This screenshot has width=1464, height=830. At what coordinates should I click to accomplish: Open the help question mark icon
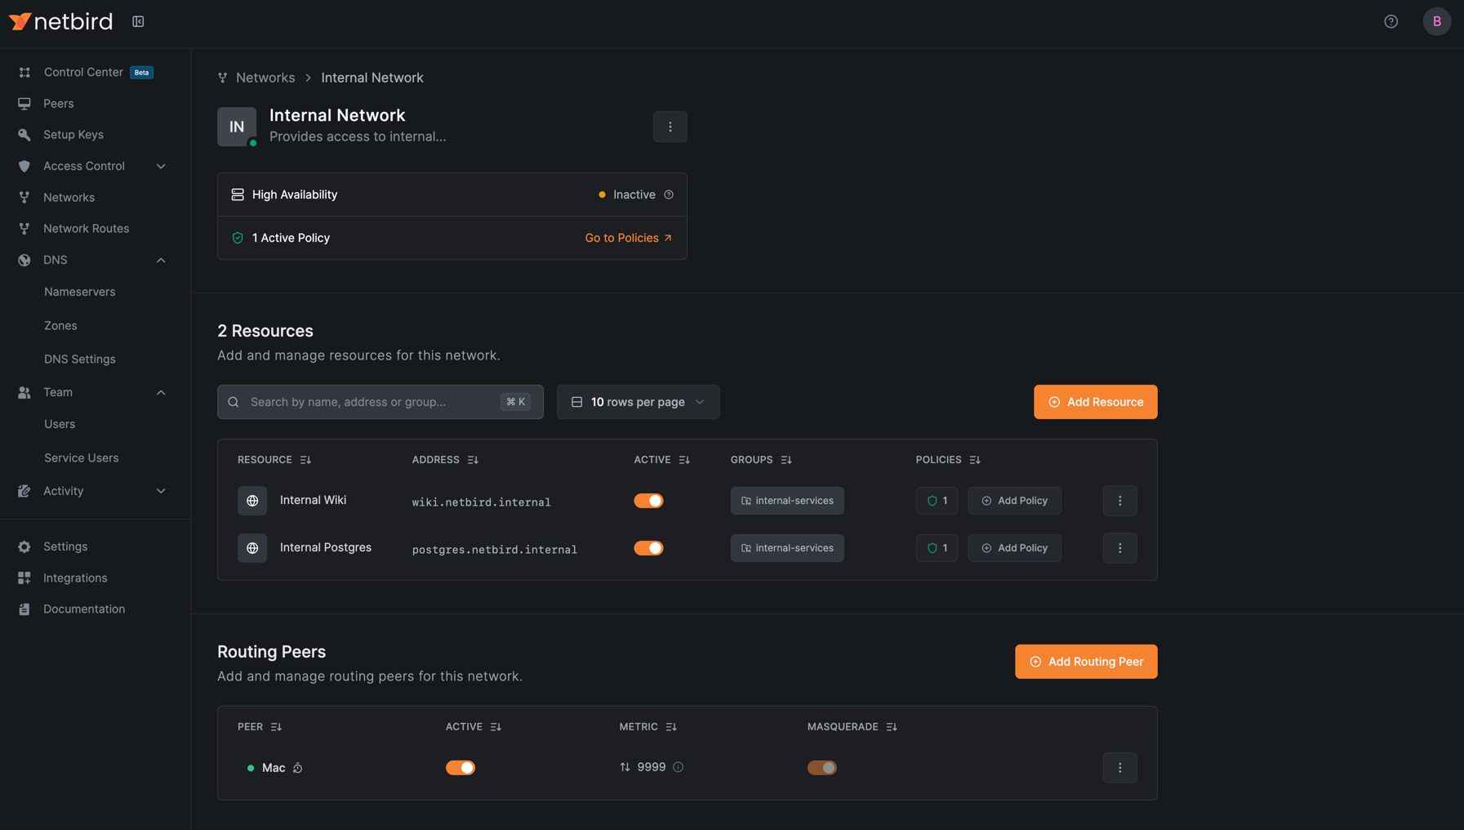pyautogui.click(x=1391, y=21)
